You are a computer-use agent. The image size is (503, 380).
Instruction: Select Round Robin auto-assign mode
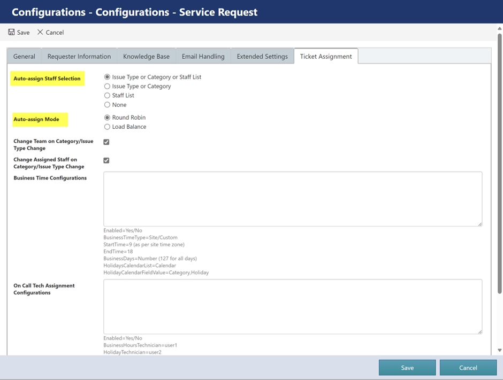pos(107,118)
